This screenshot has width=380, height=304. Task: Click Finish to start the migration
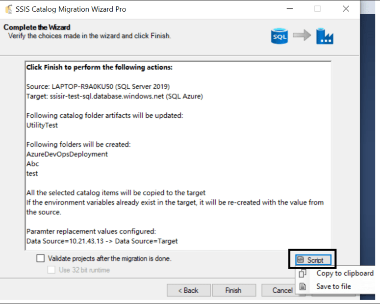coord(234,290)
